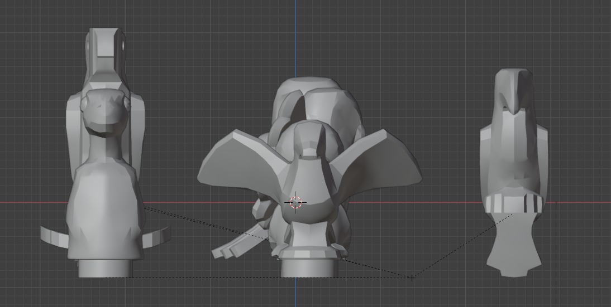This screenshot has width=611, height=307.
Task: Select the plus-shaped empty where dashed lines meet
Action: pyautogui.click(x=412, y=277)
